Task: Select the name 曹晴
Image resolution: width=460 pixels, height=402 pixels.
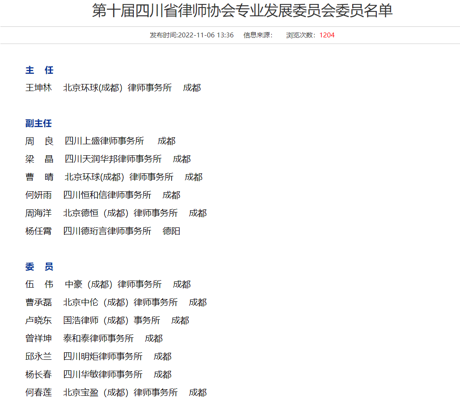Action: pyautogui.click(x=39, y=177)
